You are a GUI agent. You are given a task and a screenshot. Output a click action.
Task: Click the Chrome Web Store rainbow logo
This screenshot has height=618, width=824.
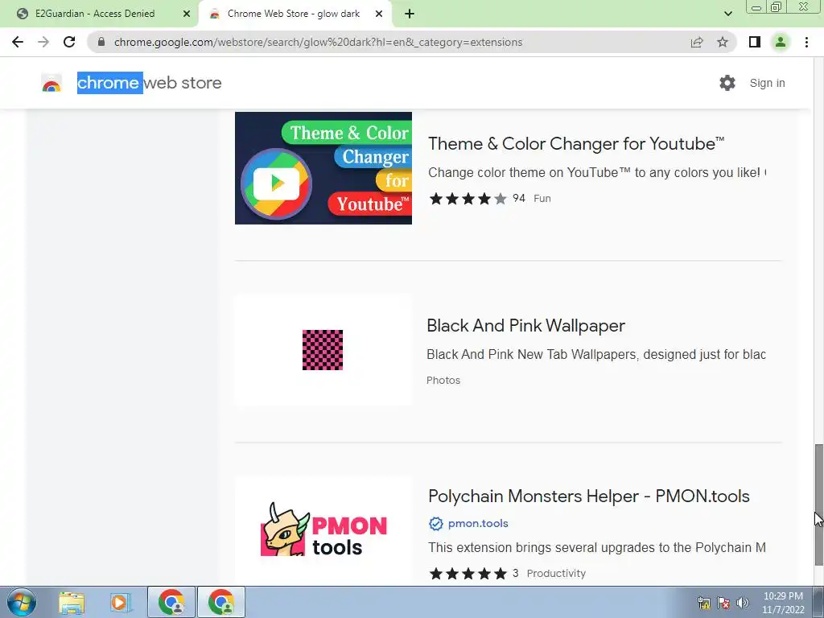(x=51, y=83)
